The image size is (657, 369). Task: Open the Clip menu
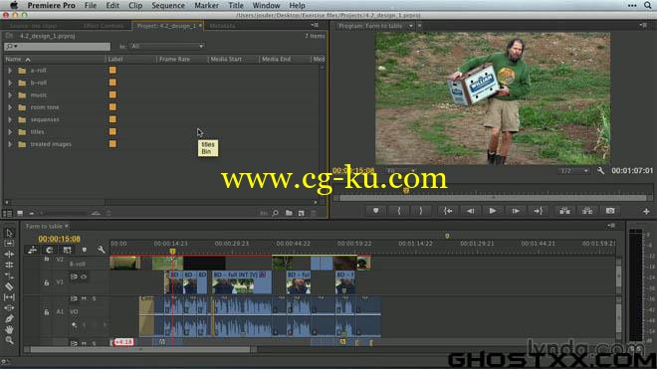[135, 5]
